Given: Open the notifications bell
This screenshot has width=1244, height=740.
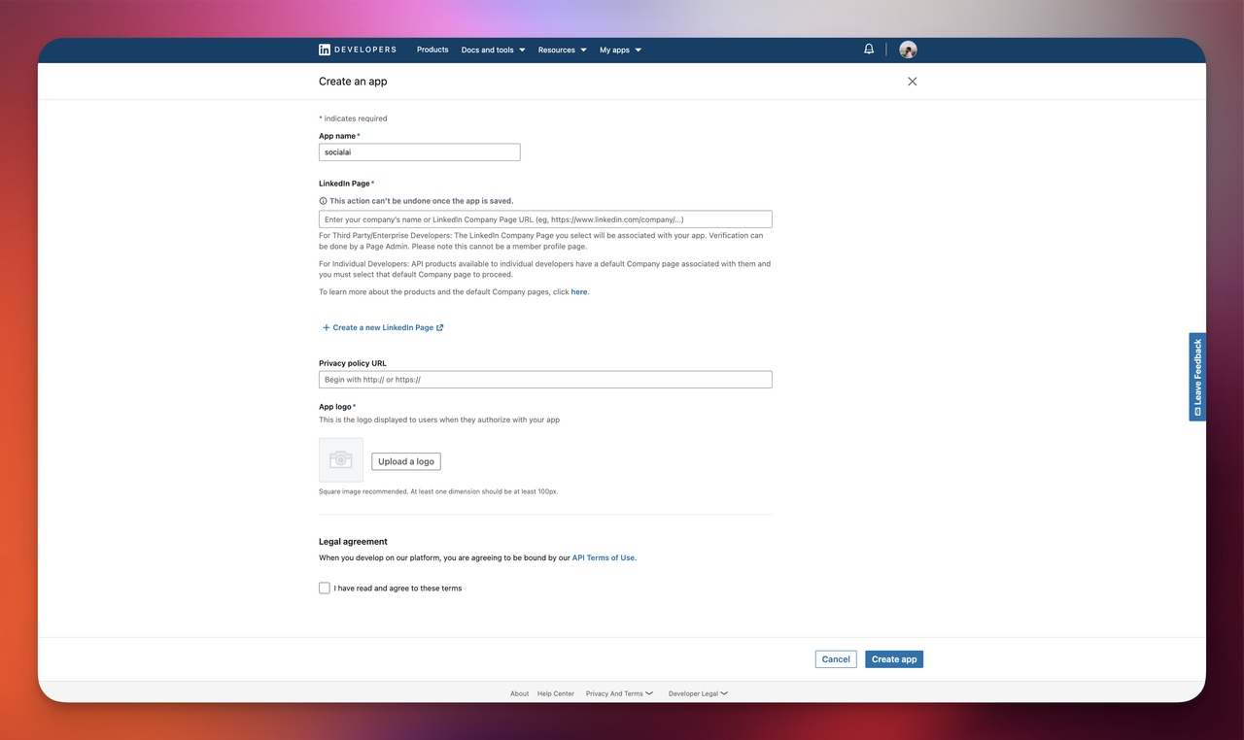Looking at the screenshot, I should tap(869, 49).
